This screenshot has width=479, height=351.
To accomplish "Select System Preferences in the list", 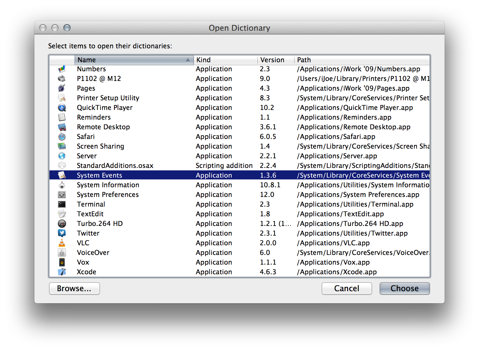I will (108, 195).
